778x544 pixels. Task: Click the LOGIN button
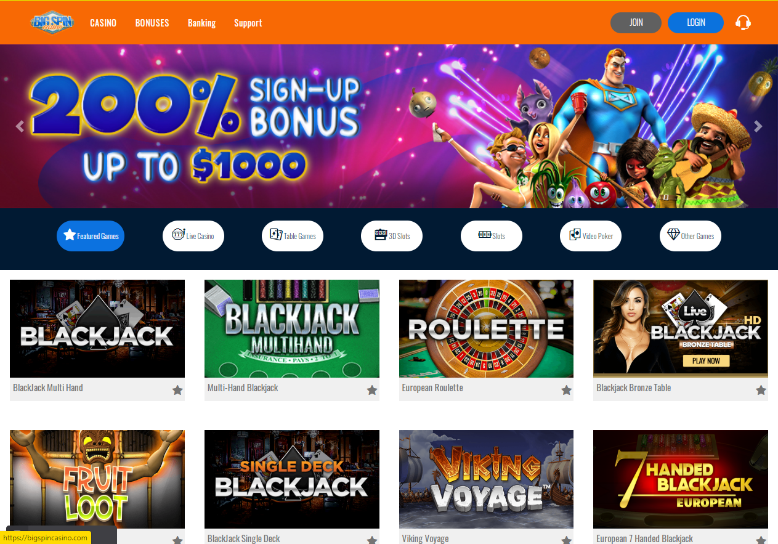[695, 23]
